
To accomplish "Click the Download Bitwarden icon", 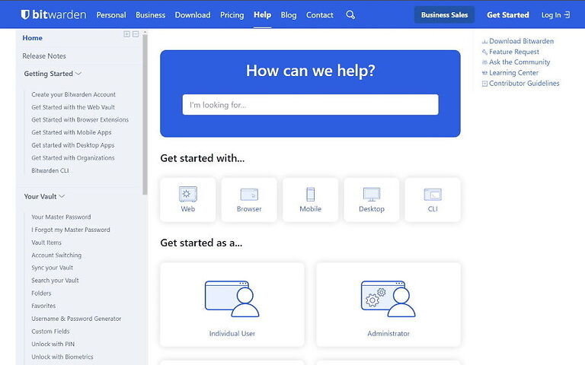I will (484, 41).
